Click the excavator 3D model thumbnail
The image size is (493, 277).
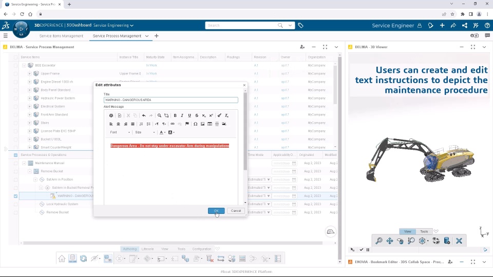coord(421,159)
